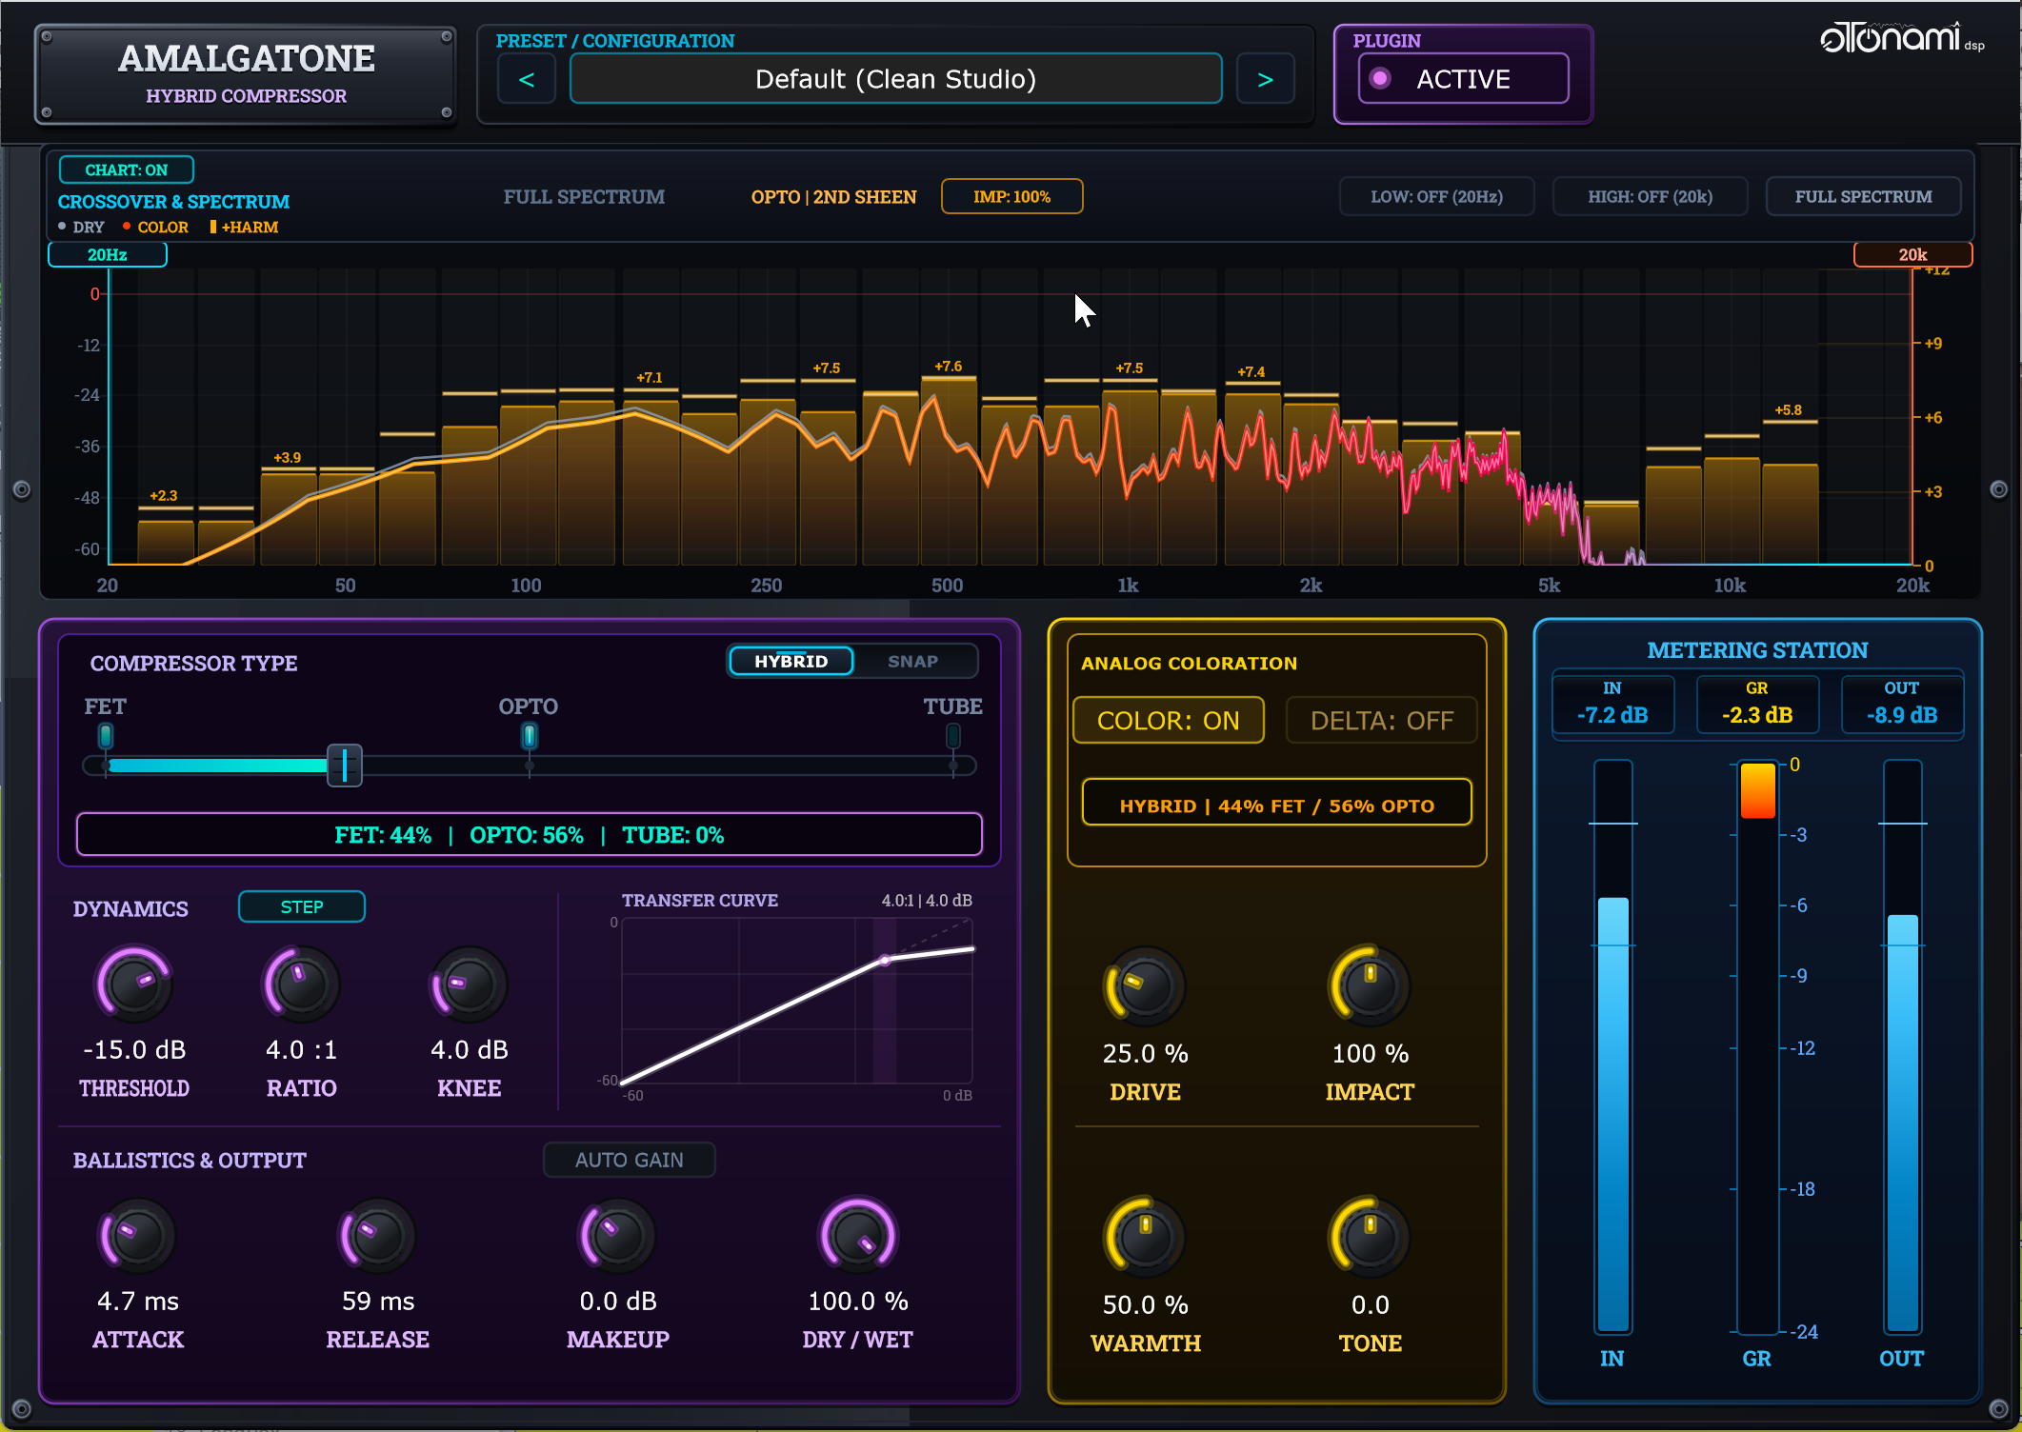
Task: Toggle the AUTO GAIN button
Action: click(x=629, y=1160)
